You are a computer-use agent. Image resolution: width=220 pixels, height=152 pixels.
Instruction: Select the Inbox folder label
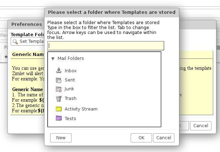[x=70, y=71]
